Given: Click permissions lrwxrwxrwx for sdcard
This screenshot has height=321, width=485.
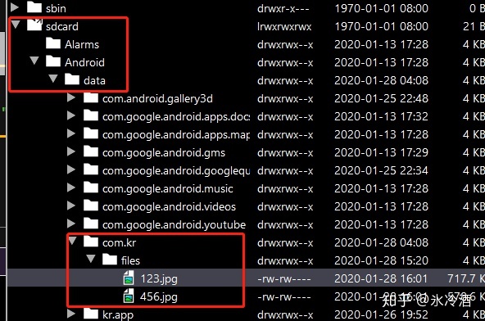Looking at the screenshot, I should [284, 26].
